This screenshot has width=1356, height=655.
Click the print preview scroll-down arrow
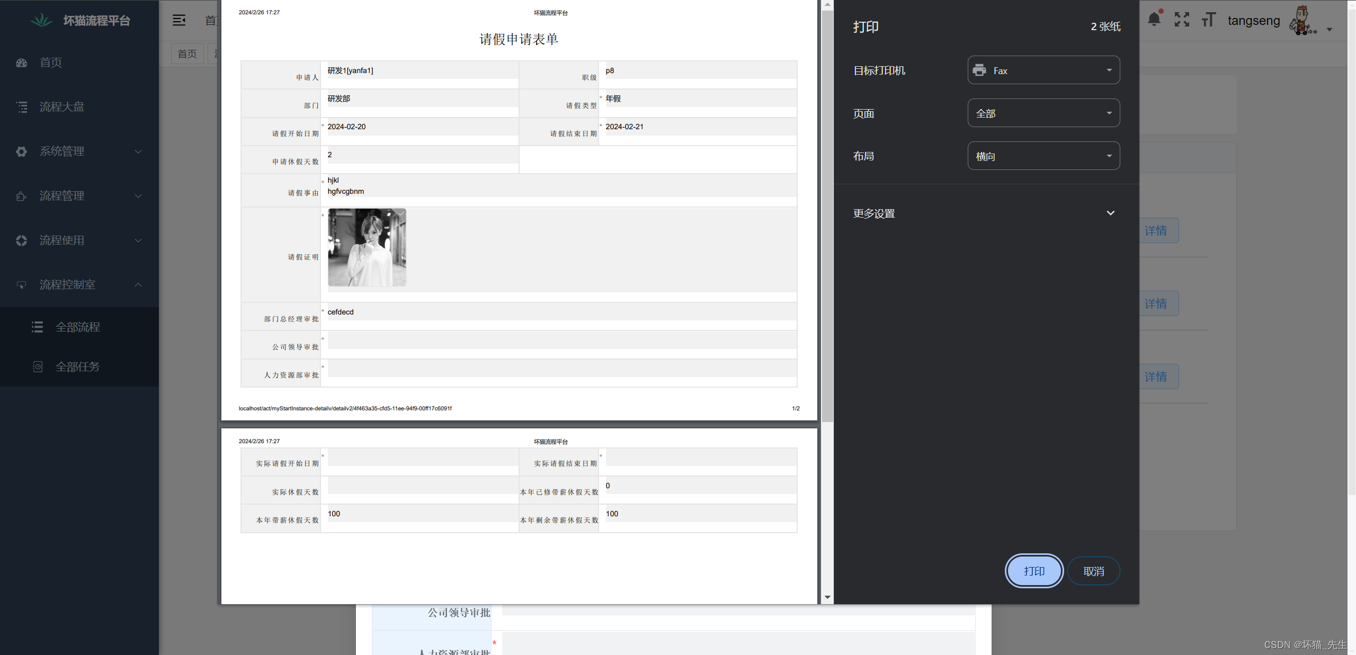pos(827,597)
